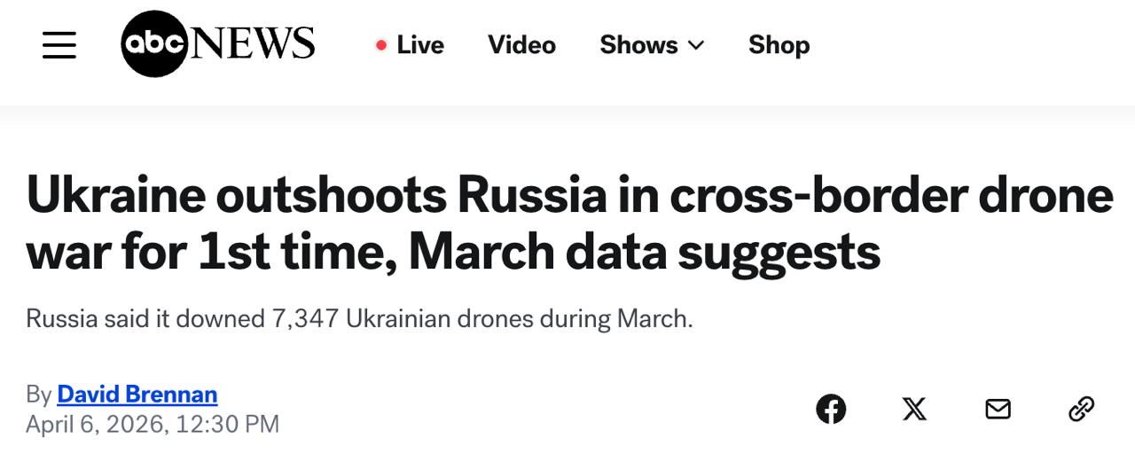Open the hamburger navigation menu
Screen dimensions: 1135x469
(x=59, y=45)
